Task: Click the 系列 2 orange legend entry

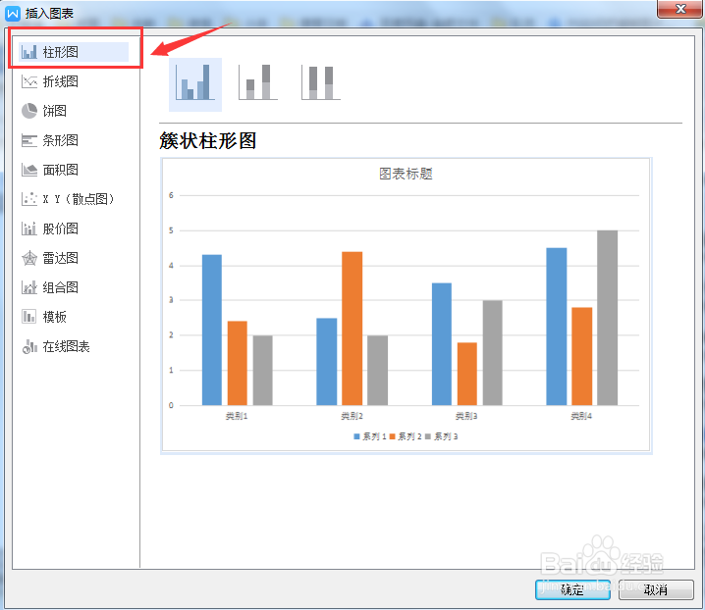Action: pos(406,436)
